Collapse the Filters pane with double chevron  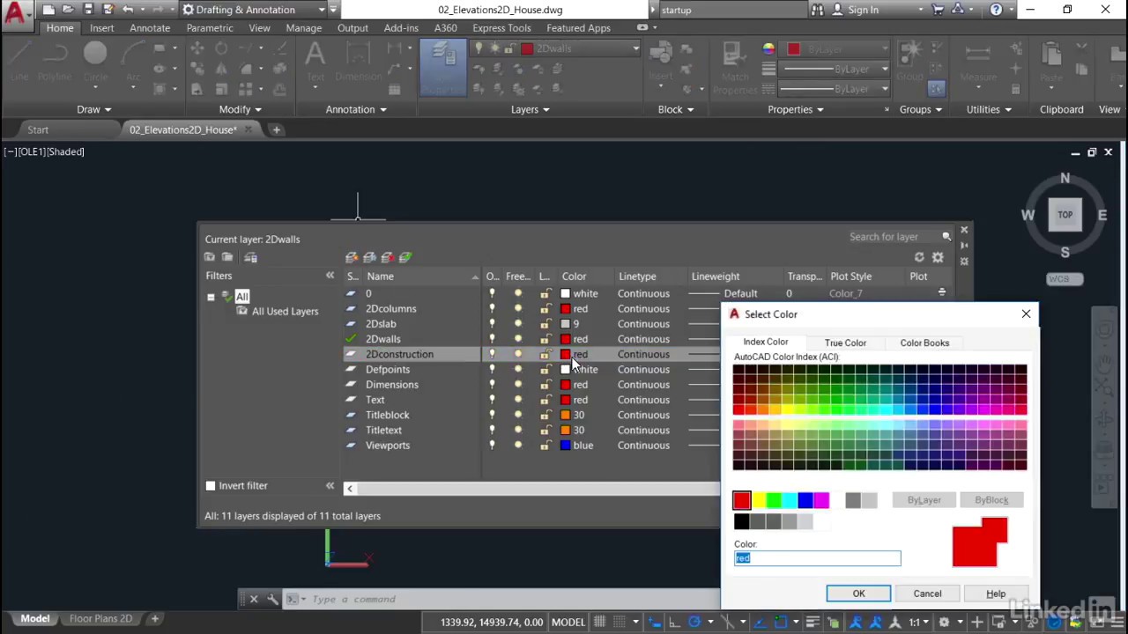coord(330,276)
